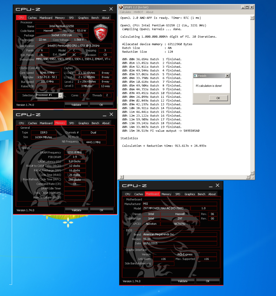Select Bench tab in the Memory CPU-Z window
The height and width of the screenshot is (296, 276).
[x=95, y=123]
